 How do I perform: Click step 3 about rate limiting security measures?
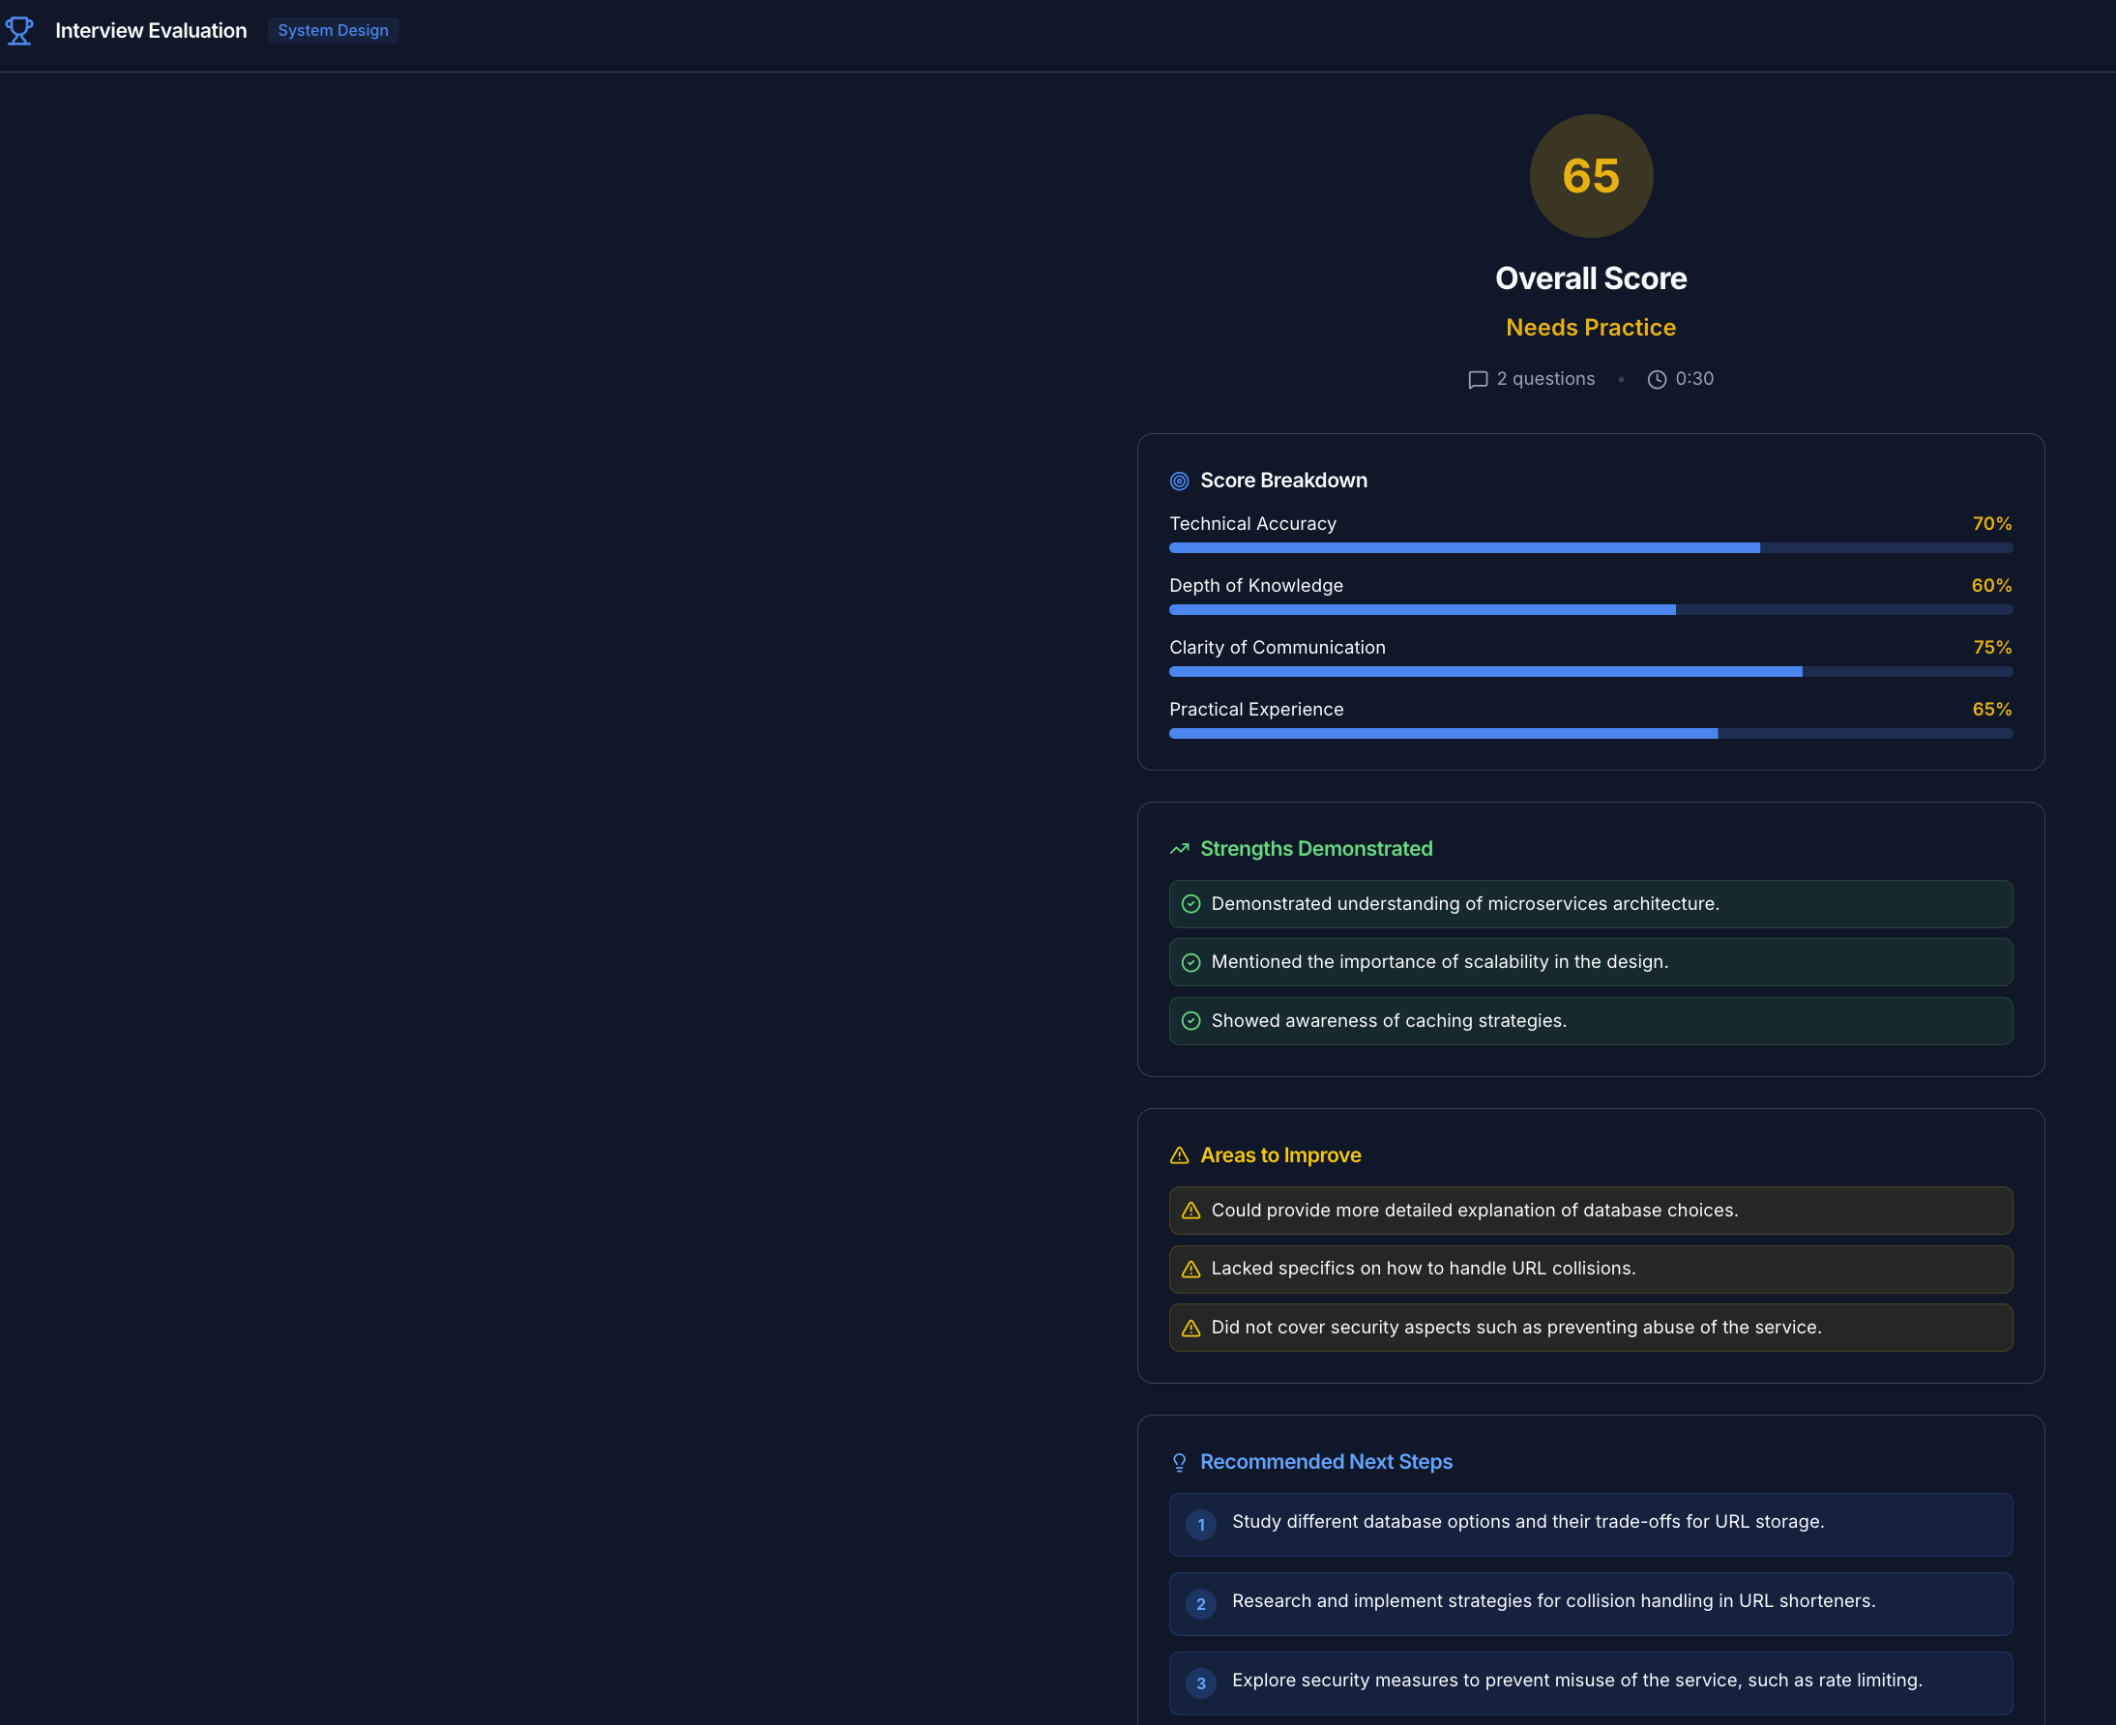1589,1681
